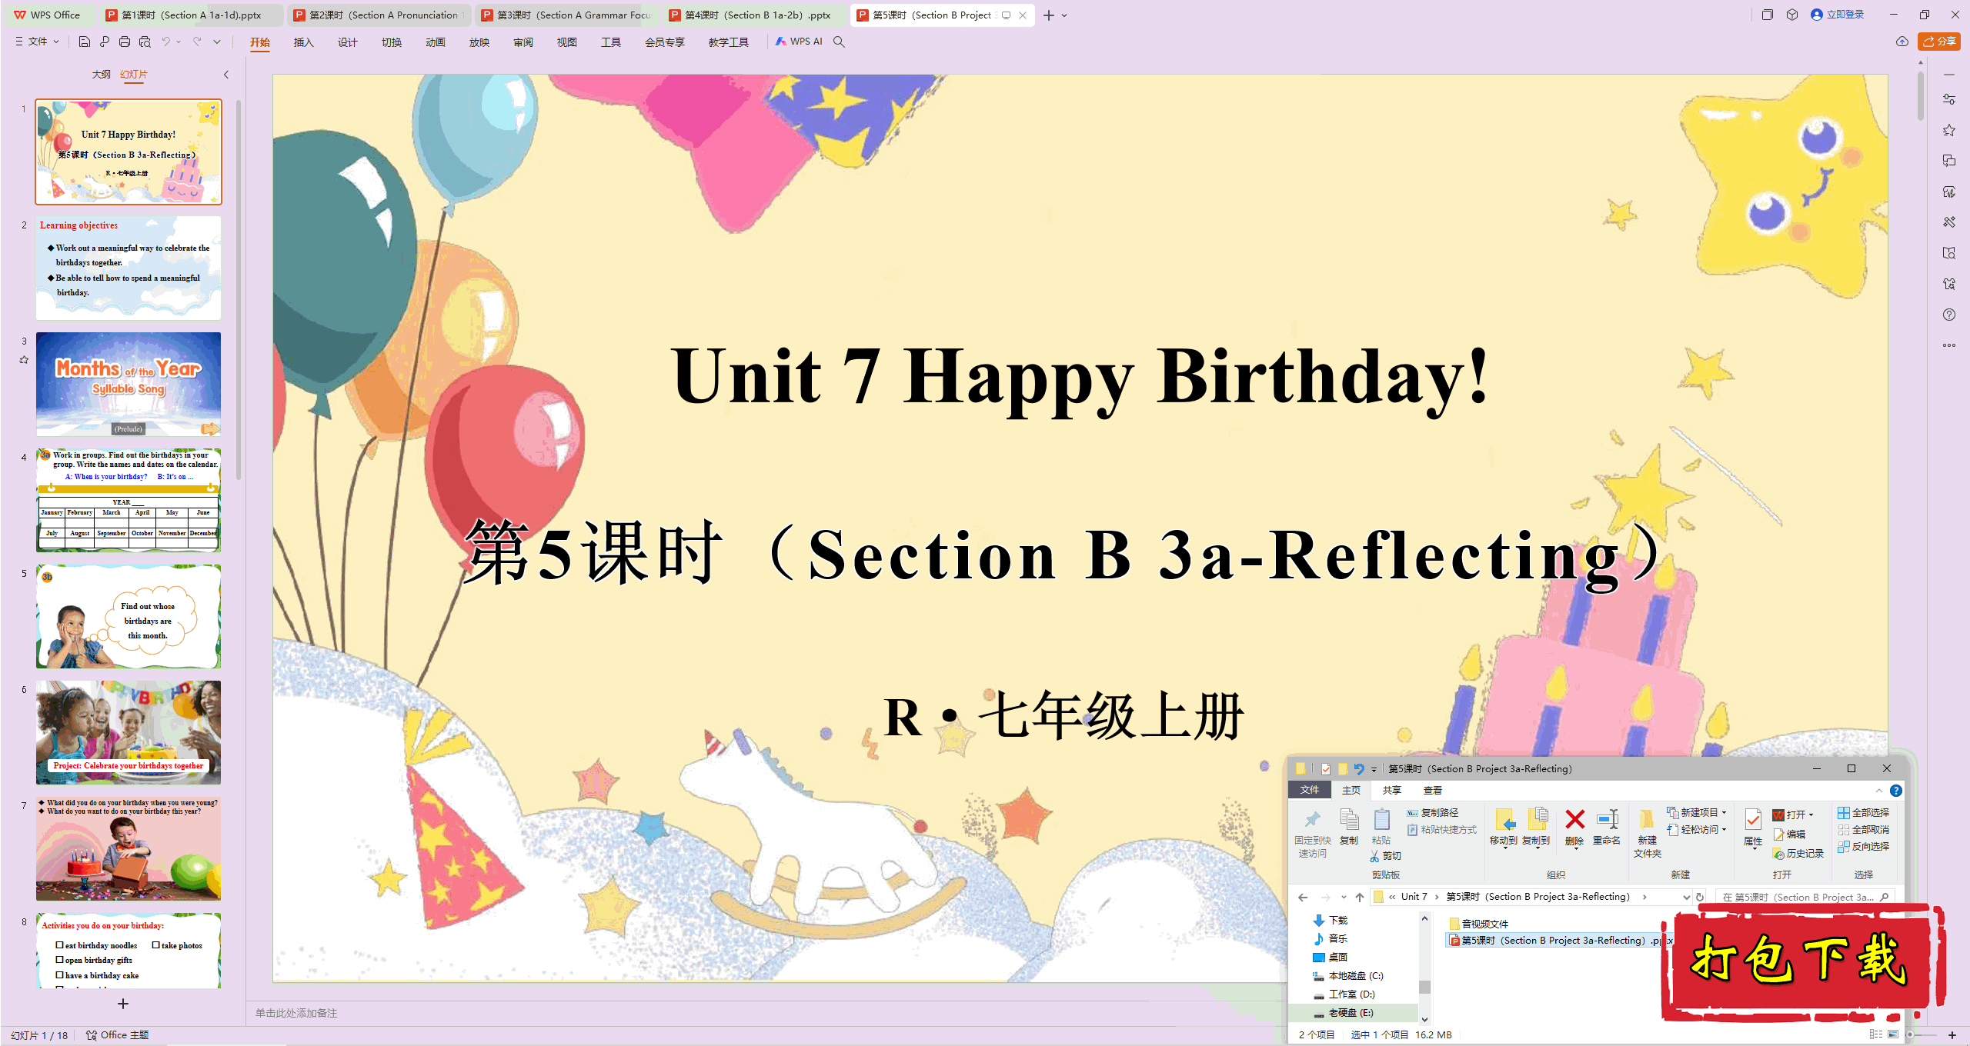The width and height of the screenshot is (1970, 1046).
Task: Click the Undo arrow icon
Action: click(165, 42)
